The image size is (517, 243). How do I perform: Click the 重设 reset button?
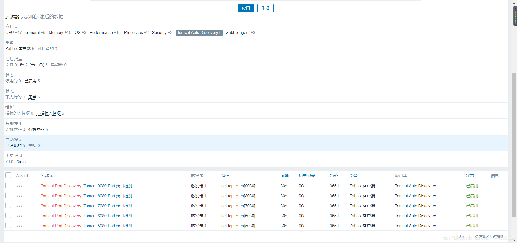pos(265,8)
